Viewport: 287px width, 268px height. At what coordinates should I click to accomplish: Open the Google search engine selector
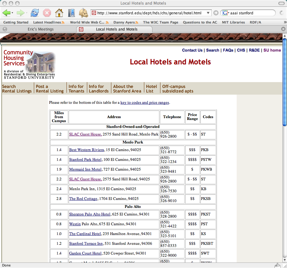pos(225,13)
